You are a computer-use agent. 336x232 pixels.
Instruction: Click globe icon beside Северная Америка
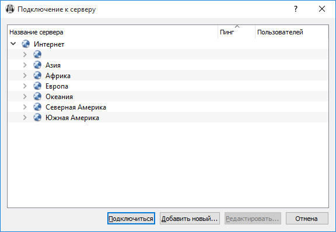[x=37, y=107]
